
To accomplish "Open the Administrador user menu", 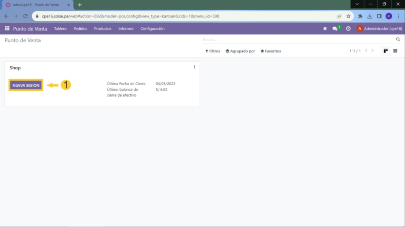I will 379,28.
